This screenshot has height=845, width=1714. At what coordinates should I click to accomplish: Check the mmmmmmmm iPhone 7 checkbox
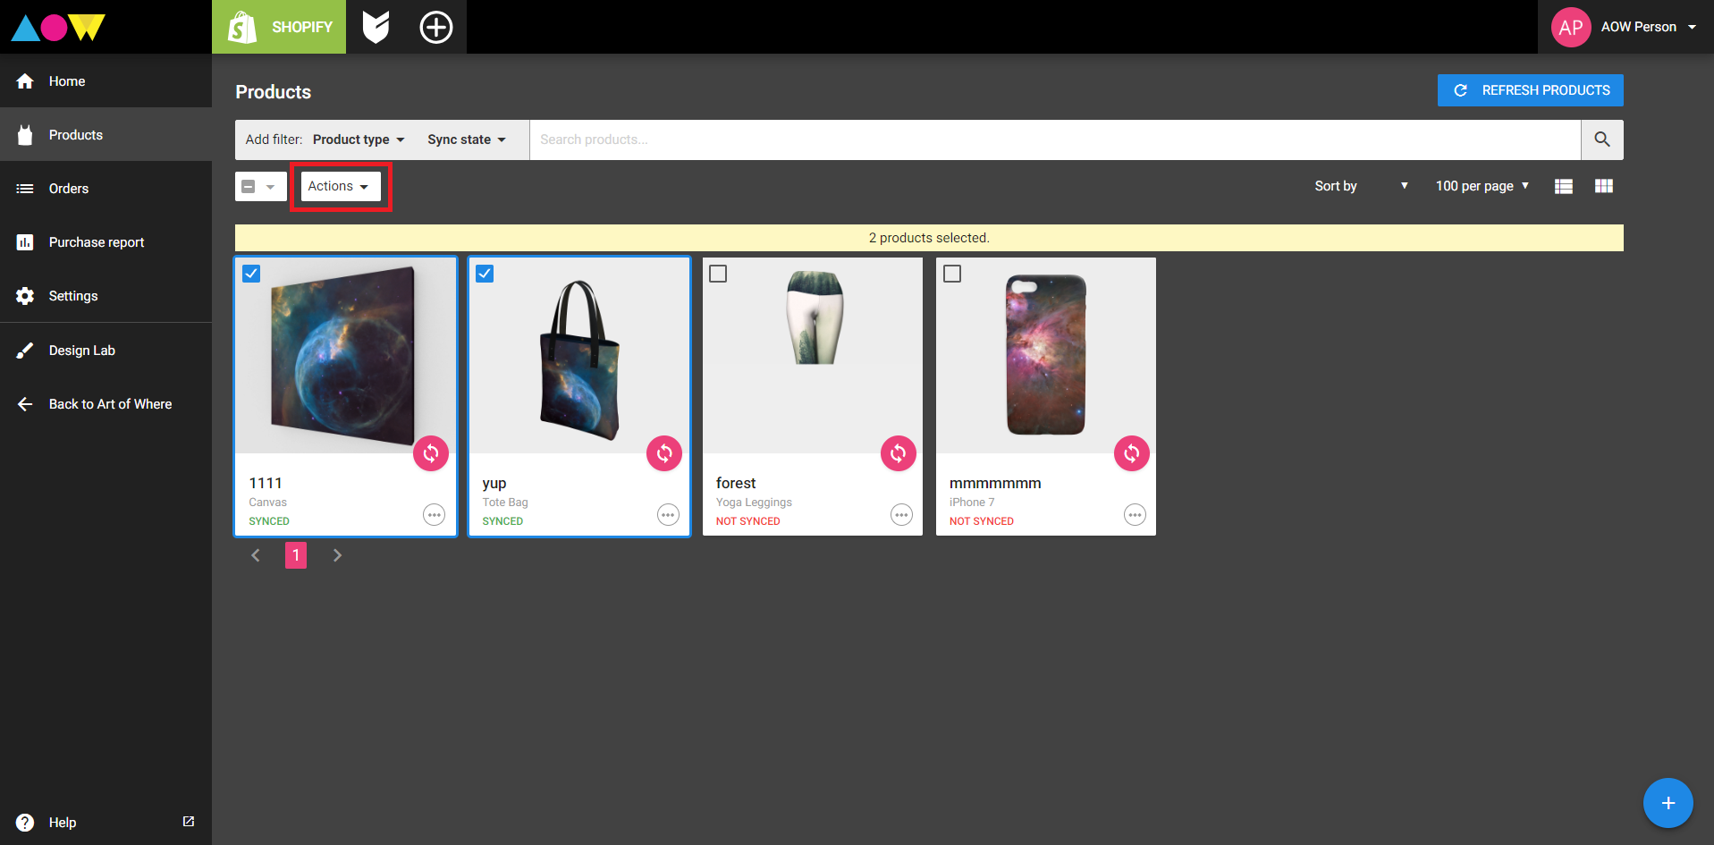click(952, 274)
